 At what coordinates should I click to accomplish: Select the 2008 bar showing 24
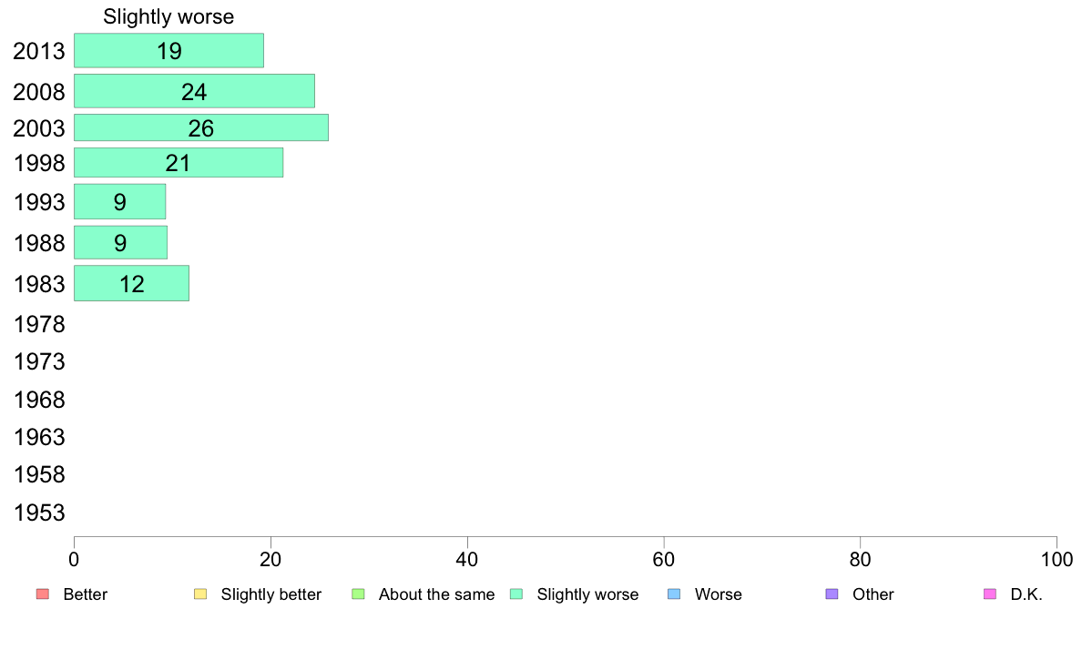point(195,91)
